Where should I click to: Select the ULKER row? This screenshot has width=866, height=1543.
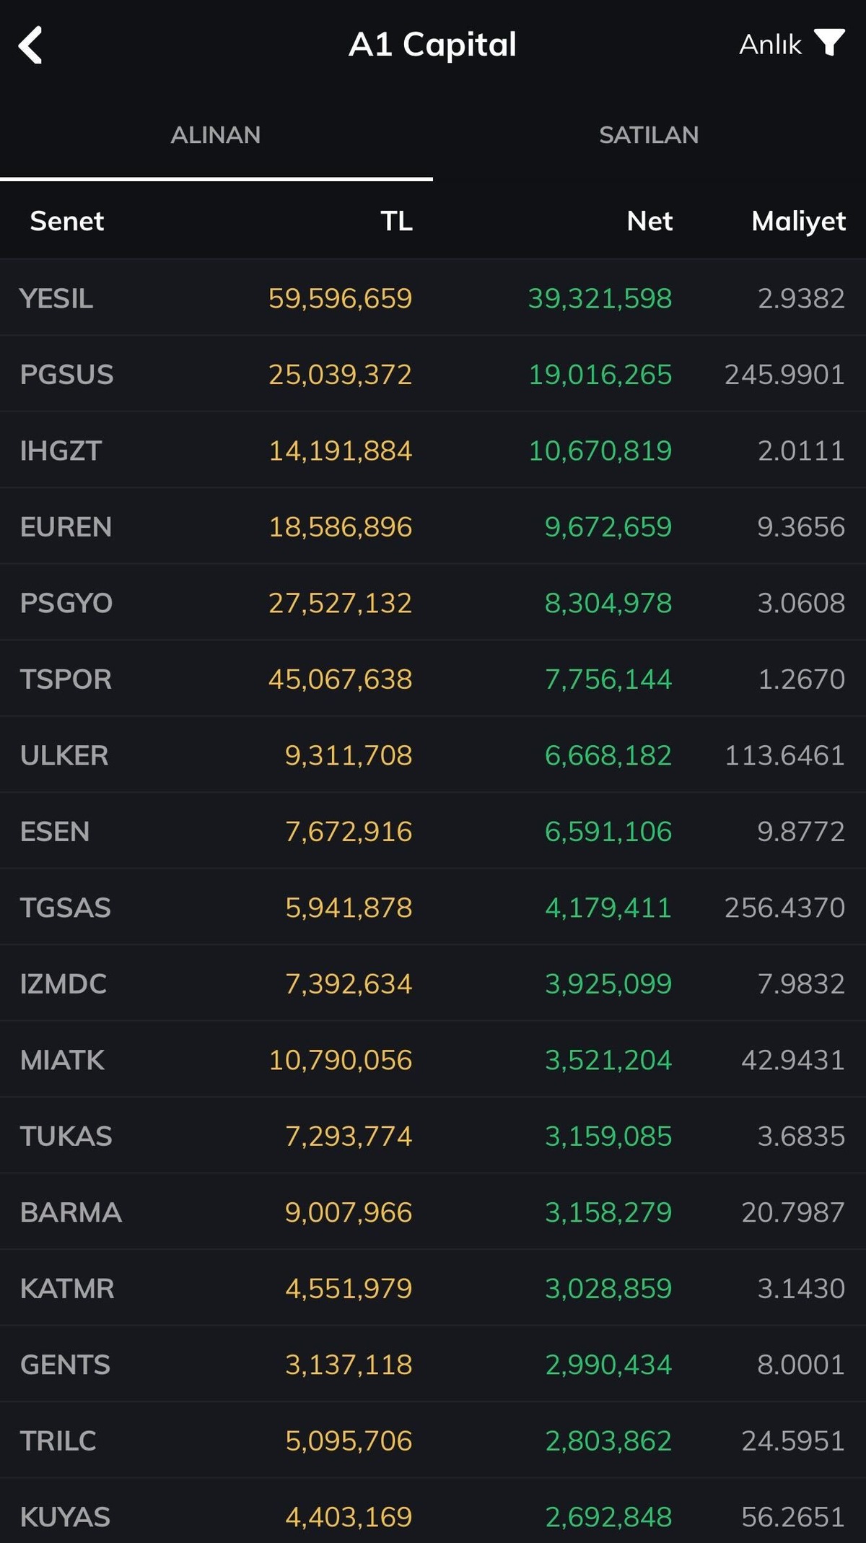433,755
